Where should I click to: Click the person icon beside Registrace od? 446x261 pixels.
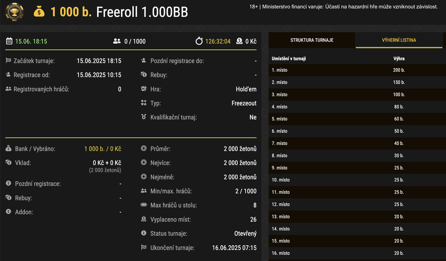pyautogui.click(x=8, y=75)
